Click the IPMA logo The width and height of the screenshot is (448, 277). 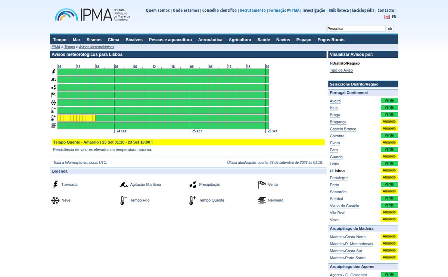(92, 15)
